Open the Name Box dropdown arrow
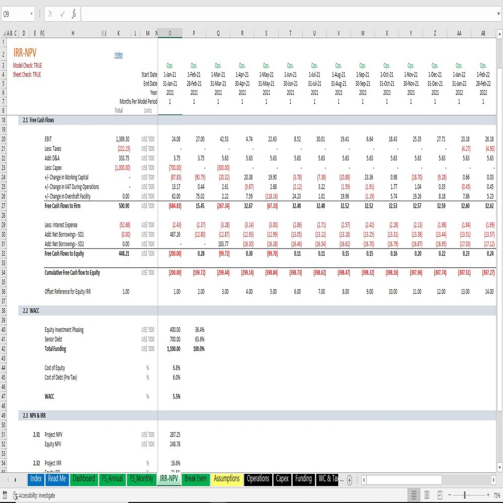The width and height of the screenshot is (503, 503). click(31, 14)
